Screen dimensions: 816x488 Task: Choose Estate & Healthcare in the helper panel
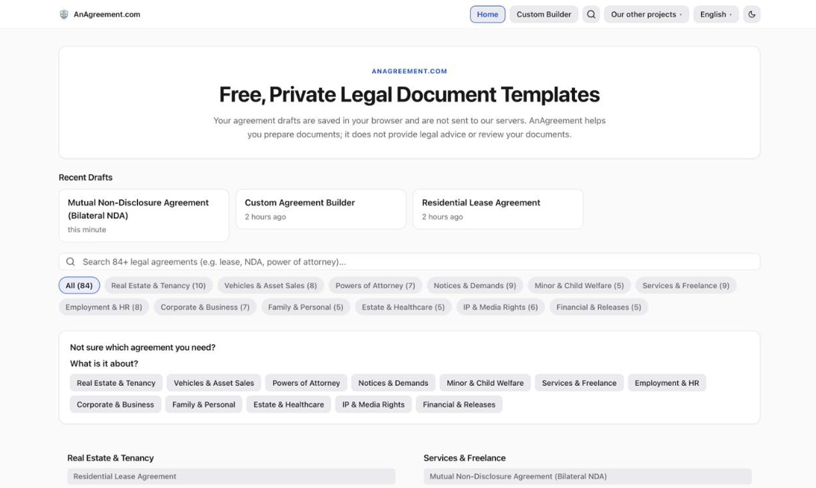click(x=288, y=405)
